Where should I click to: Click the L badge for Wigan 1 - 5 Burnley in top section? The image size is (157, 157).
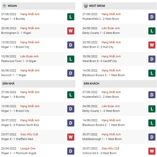pyautogui.click(x=71, y=17)
